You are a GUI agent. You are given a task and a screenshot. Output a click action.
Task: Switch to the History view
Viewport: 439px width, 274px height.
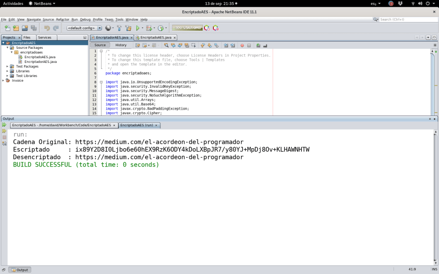(121, 45)
